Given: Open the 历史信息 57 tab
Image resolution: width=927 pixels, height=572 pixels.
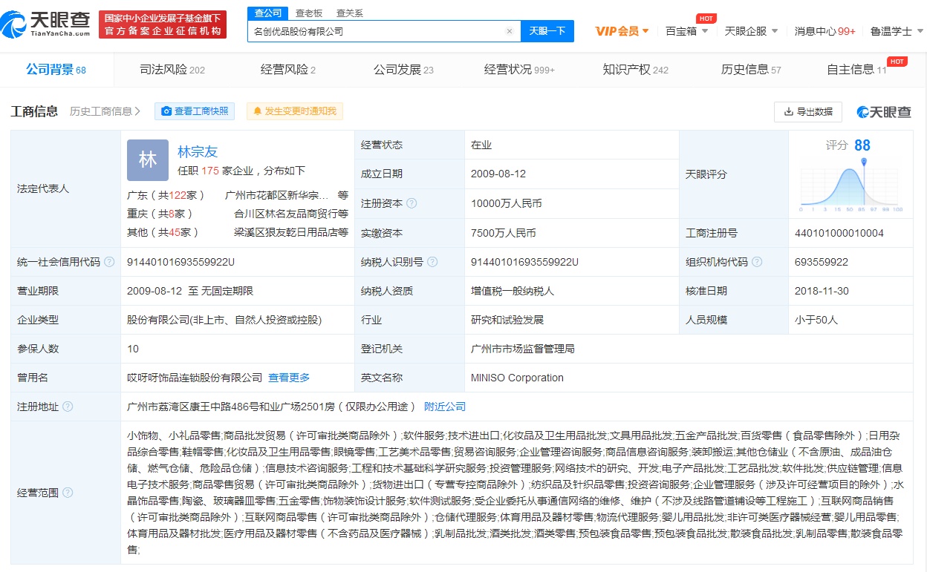Looking at the screenshot, I should [751, 70].
